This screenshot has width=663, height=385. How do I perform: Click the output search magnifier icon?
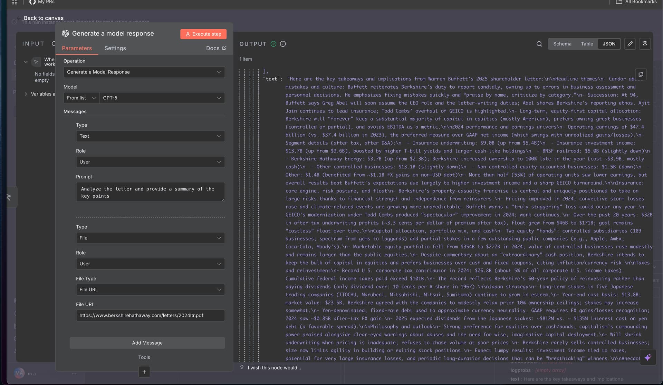[539, 44]
